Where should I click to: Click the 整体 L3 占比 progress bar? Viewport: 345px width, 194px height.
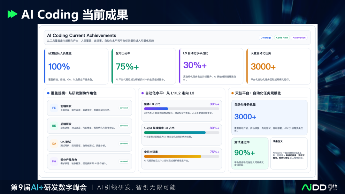click(181, 108)
